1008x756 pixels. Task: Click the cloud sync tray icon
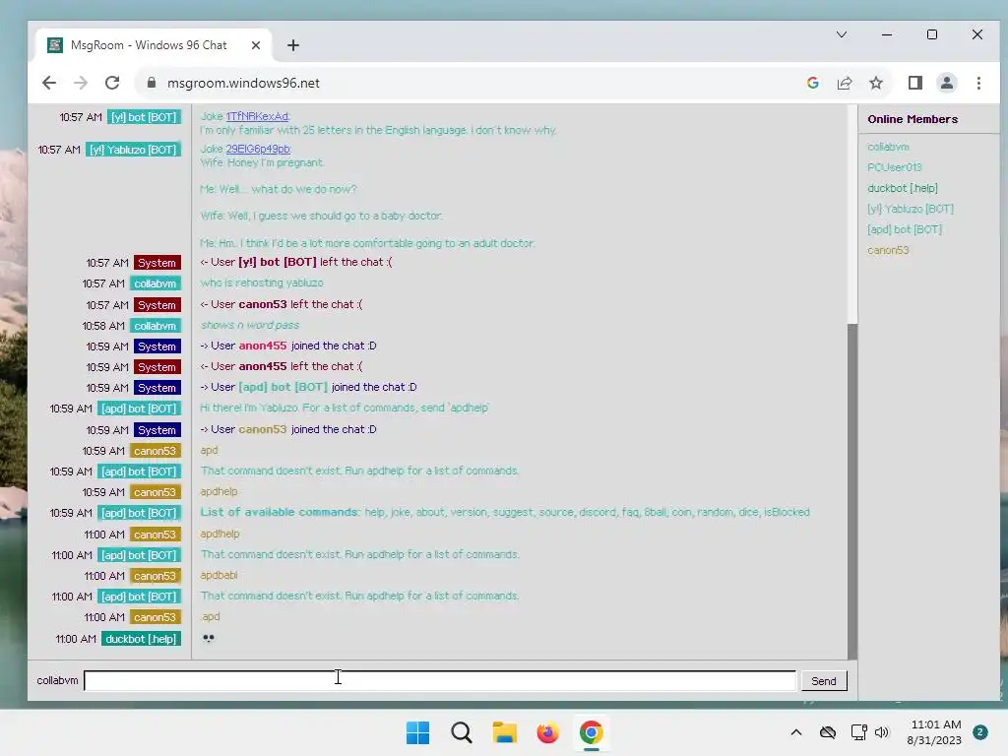827,732
